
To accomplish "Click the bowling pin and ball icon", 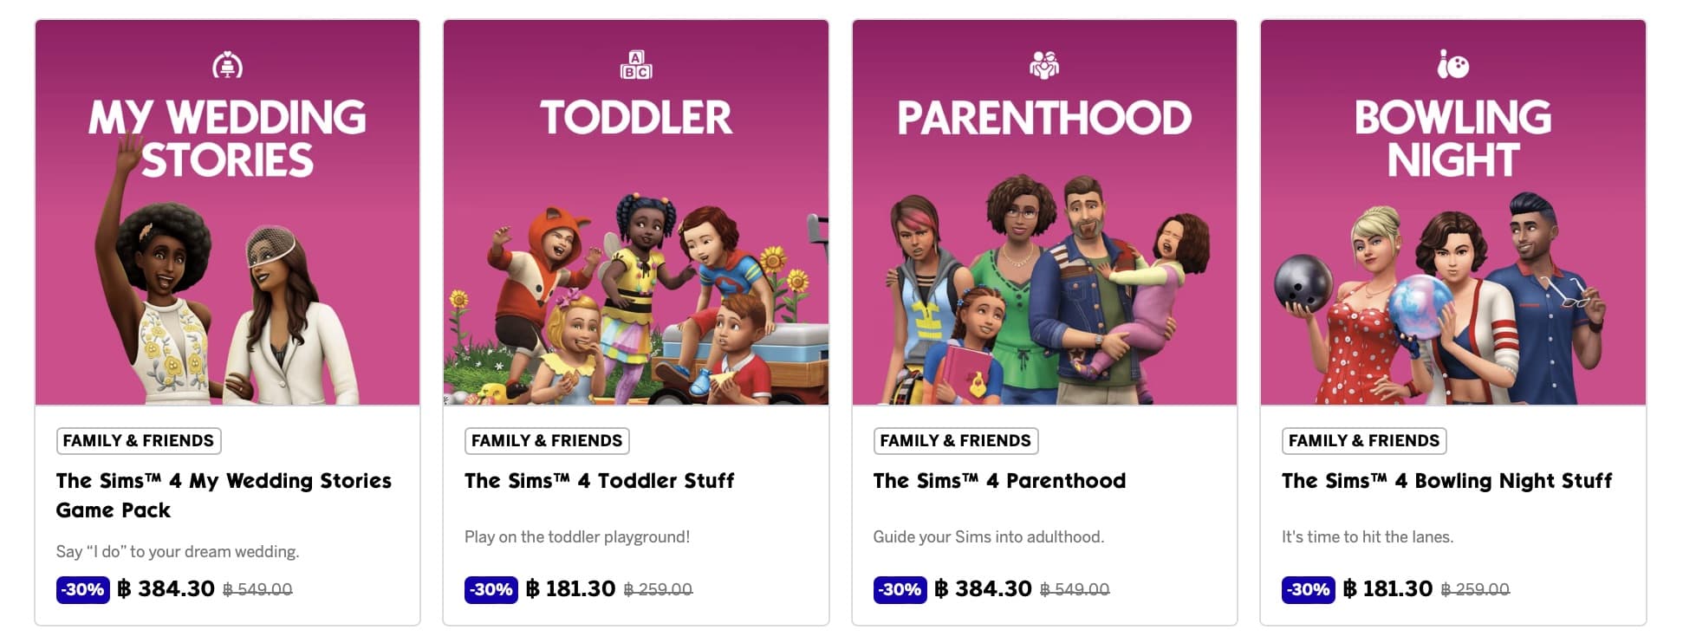I will pos(1453,65).
